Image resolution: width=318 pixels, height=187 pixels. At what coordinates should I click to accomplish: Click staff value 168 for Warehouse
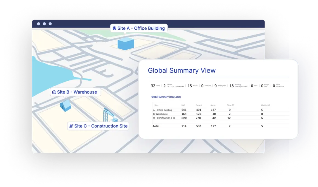pyautogui.click(x=184, y=114)
